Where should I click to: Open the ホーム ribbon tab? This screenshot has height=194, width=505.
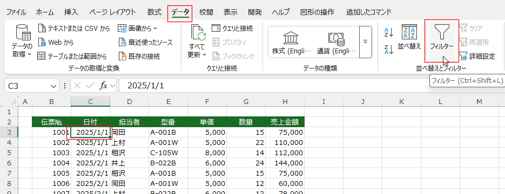(x=45, y=12)
